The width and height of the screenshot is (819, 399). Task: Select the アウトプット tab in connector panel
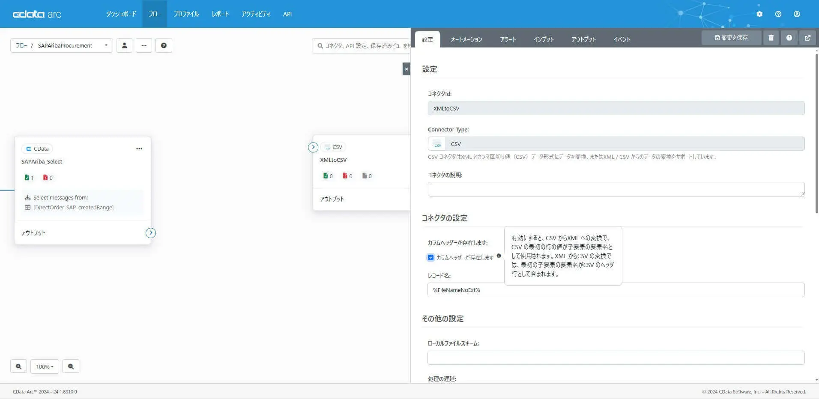pos(583,39)
